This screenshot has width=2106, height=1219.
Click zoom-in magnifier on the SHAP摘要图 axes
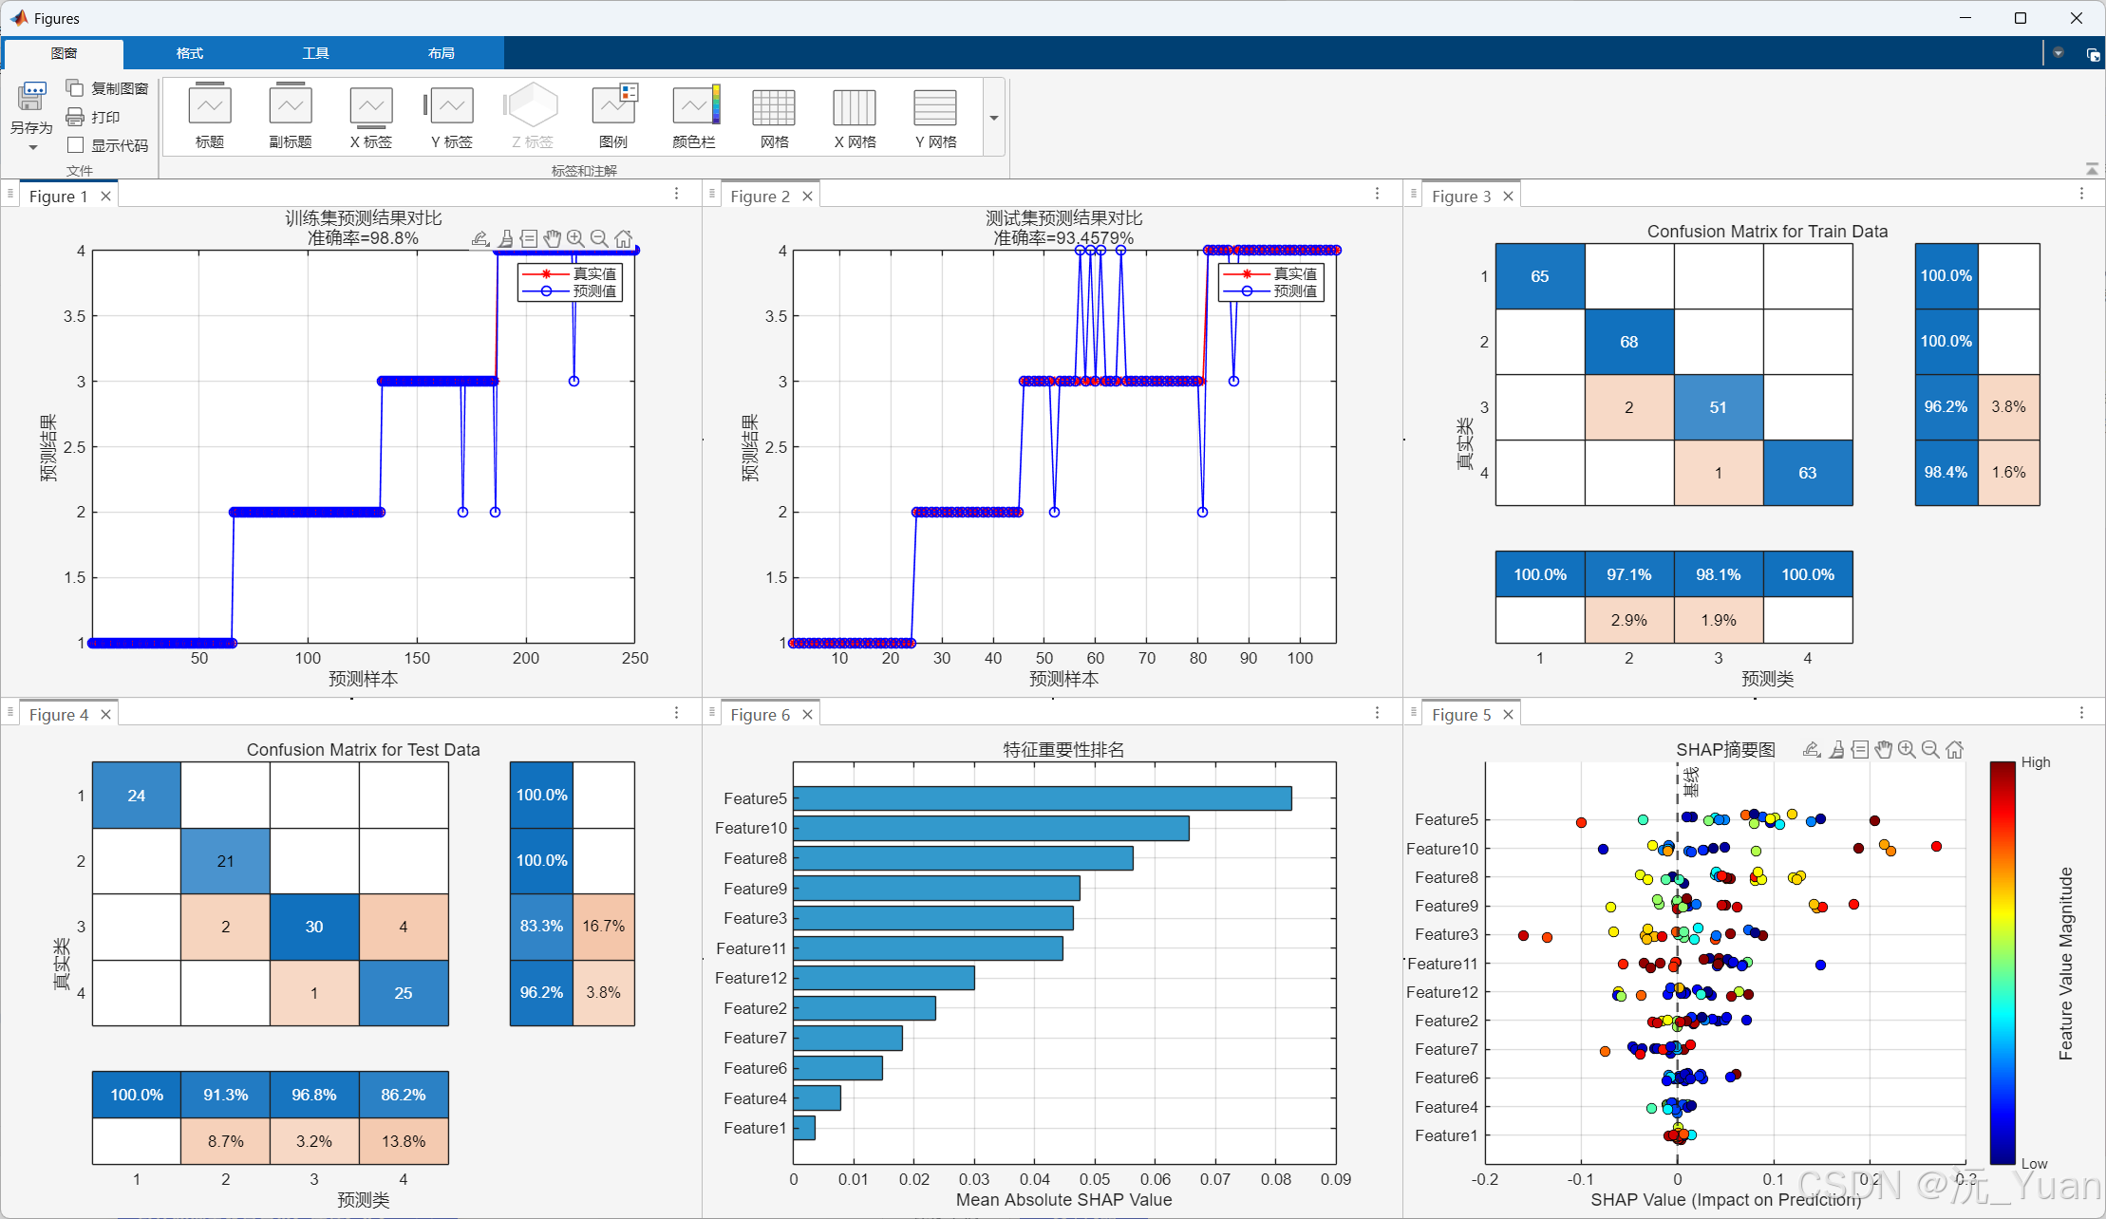[x=1907, y=750]
